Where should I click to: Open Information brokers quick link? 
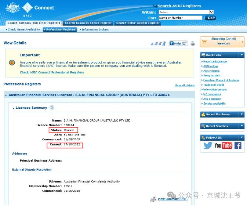[x=215, y=90]
